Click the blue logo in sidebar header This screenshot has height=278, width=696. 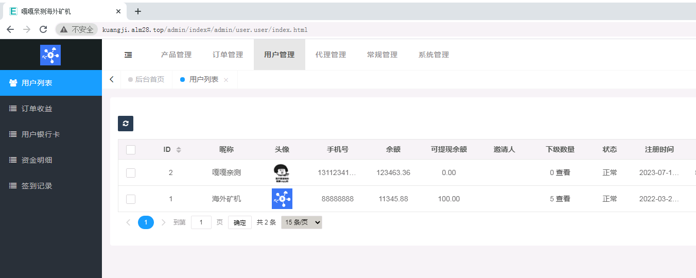[x=50, y=55]
